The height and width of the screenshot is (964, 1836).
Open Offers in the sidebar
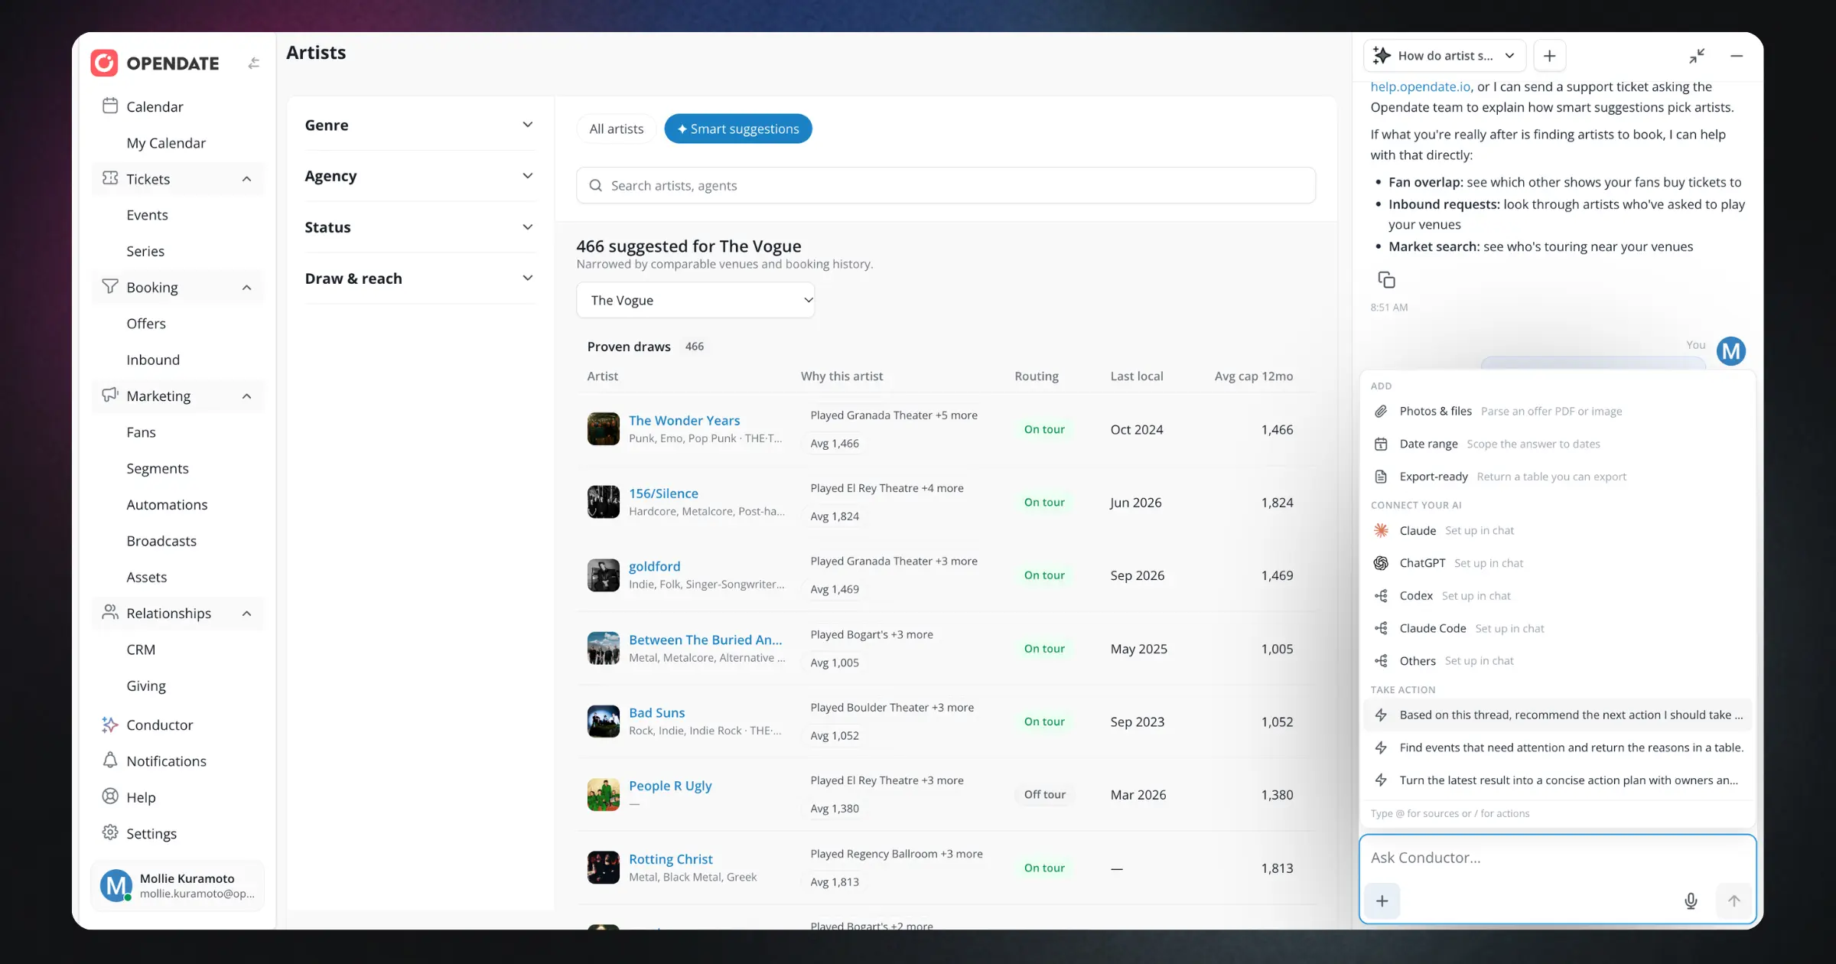point(146,324)
